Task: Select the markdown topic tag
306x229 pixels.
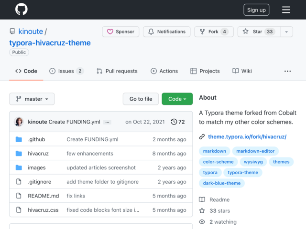Action: (215, 151)
